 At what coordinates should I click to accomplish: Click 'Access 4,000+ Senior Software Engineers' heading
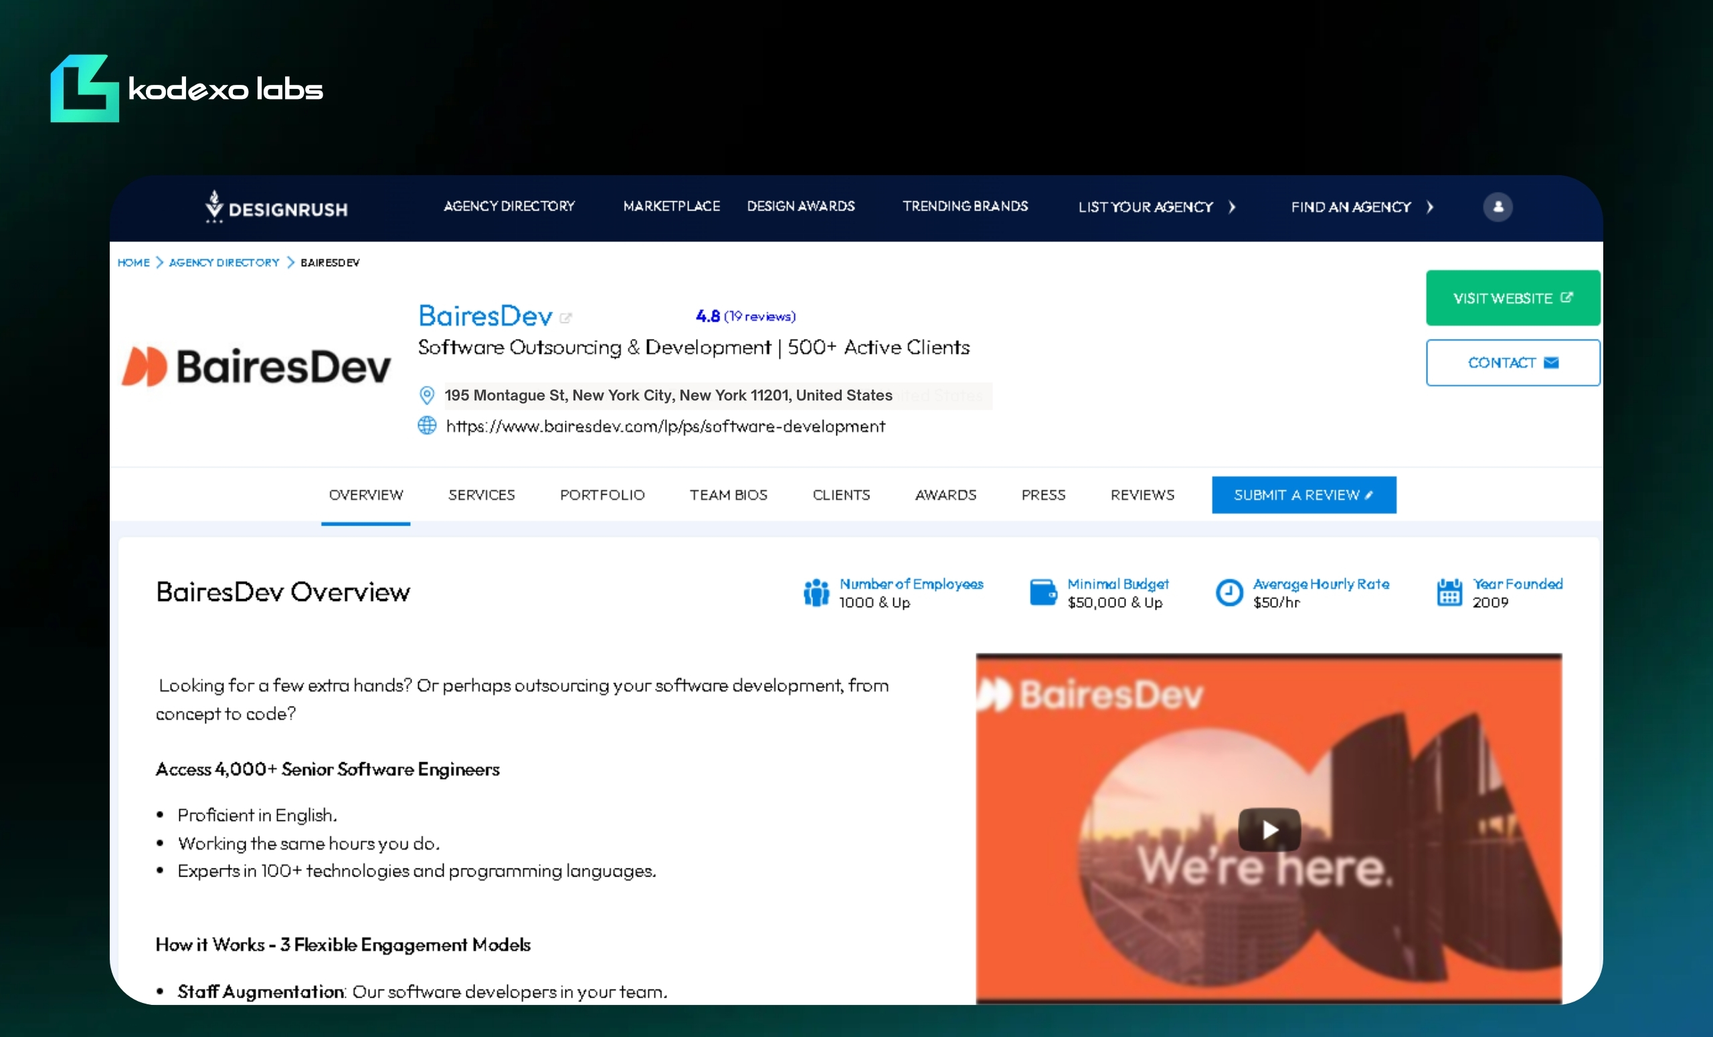point(327,769)
